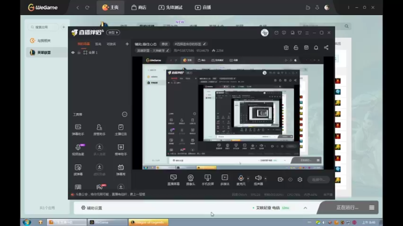Expand server panel chevron in WeGame bar
The width and height of the screenshot is (403, 226).
tap(305, 208)
